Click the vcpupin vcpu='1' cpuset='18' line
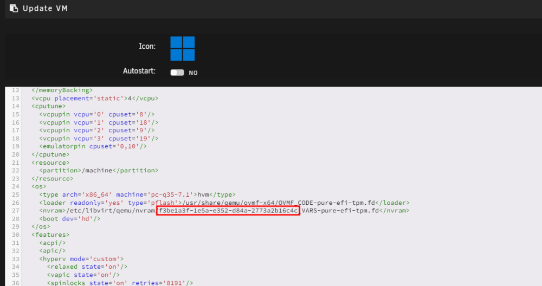 [99, 122]
